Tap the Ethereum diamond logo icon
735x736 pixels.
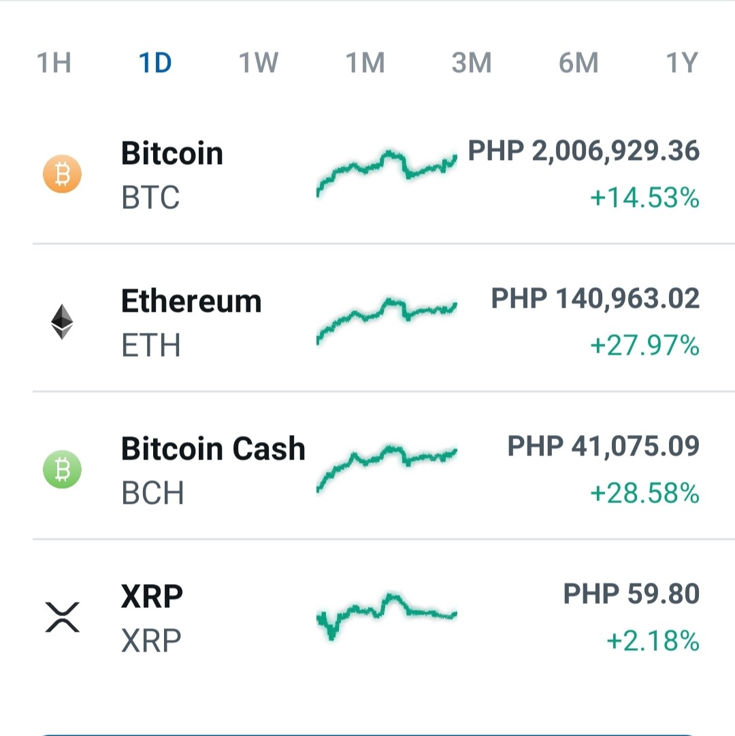point(62,321)
